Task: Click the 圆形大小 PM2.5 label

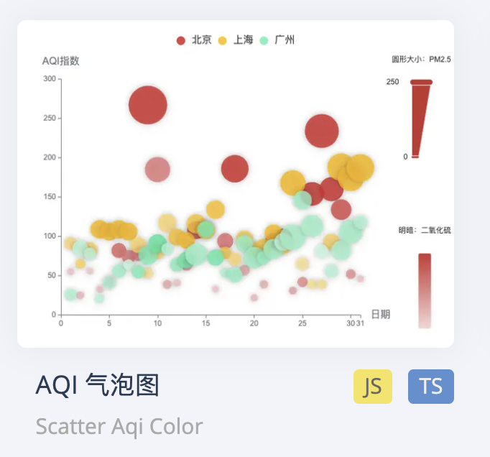Action: 421,60
